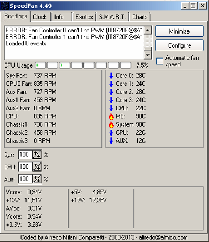Click the flame icon beside System temperature

coord(112,124)
